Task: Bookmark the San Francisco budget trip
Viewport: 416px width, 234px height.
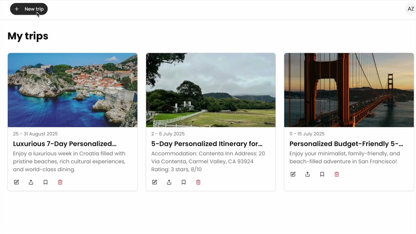Action: [322, 175]
